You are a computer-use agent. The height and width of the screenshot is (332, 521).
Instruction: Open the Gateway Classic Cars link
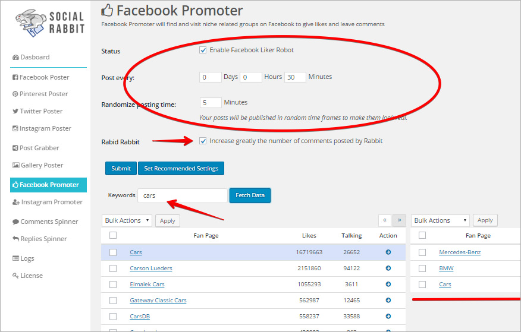158,300
